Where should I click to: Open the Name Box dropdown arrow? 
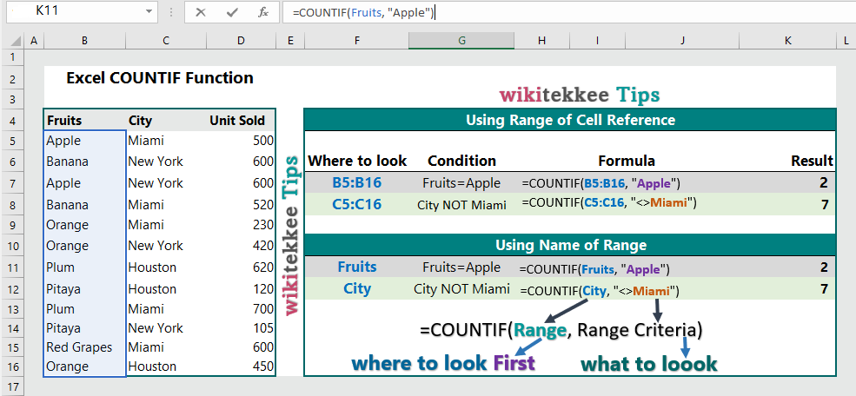click(x=147, y=13)
